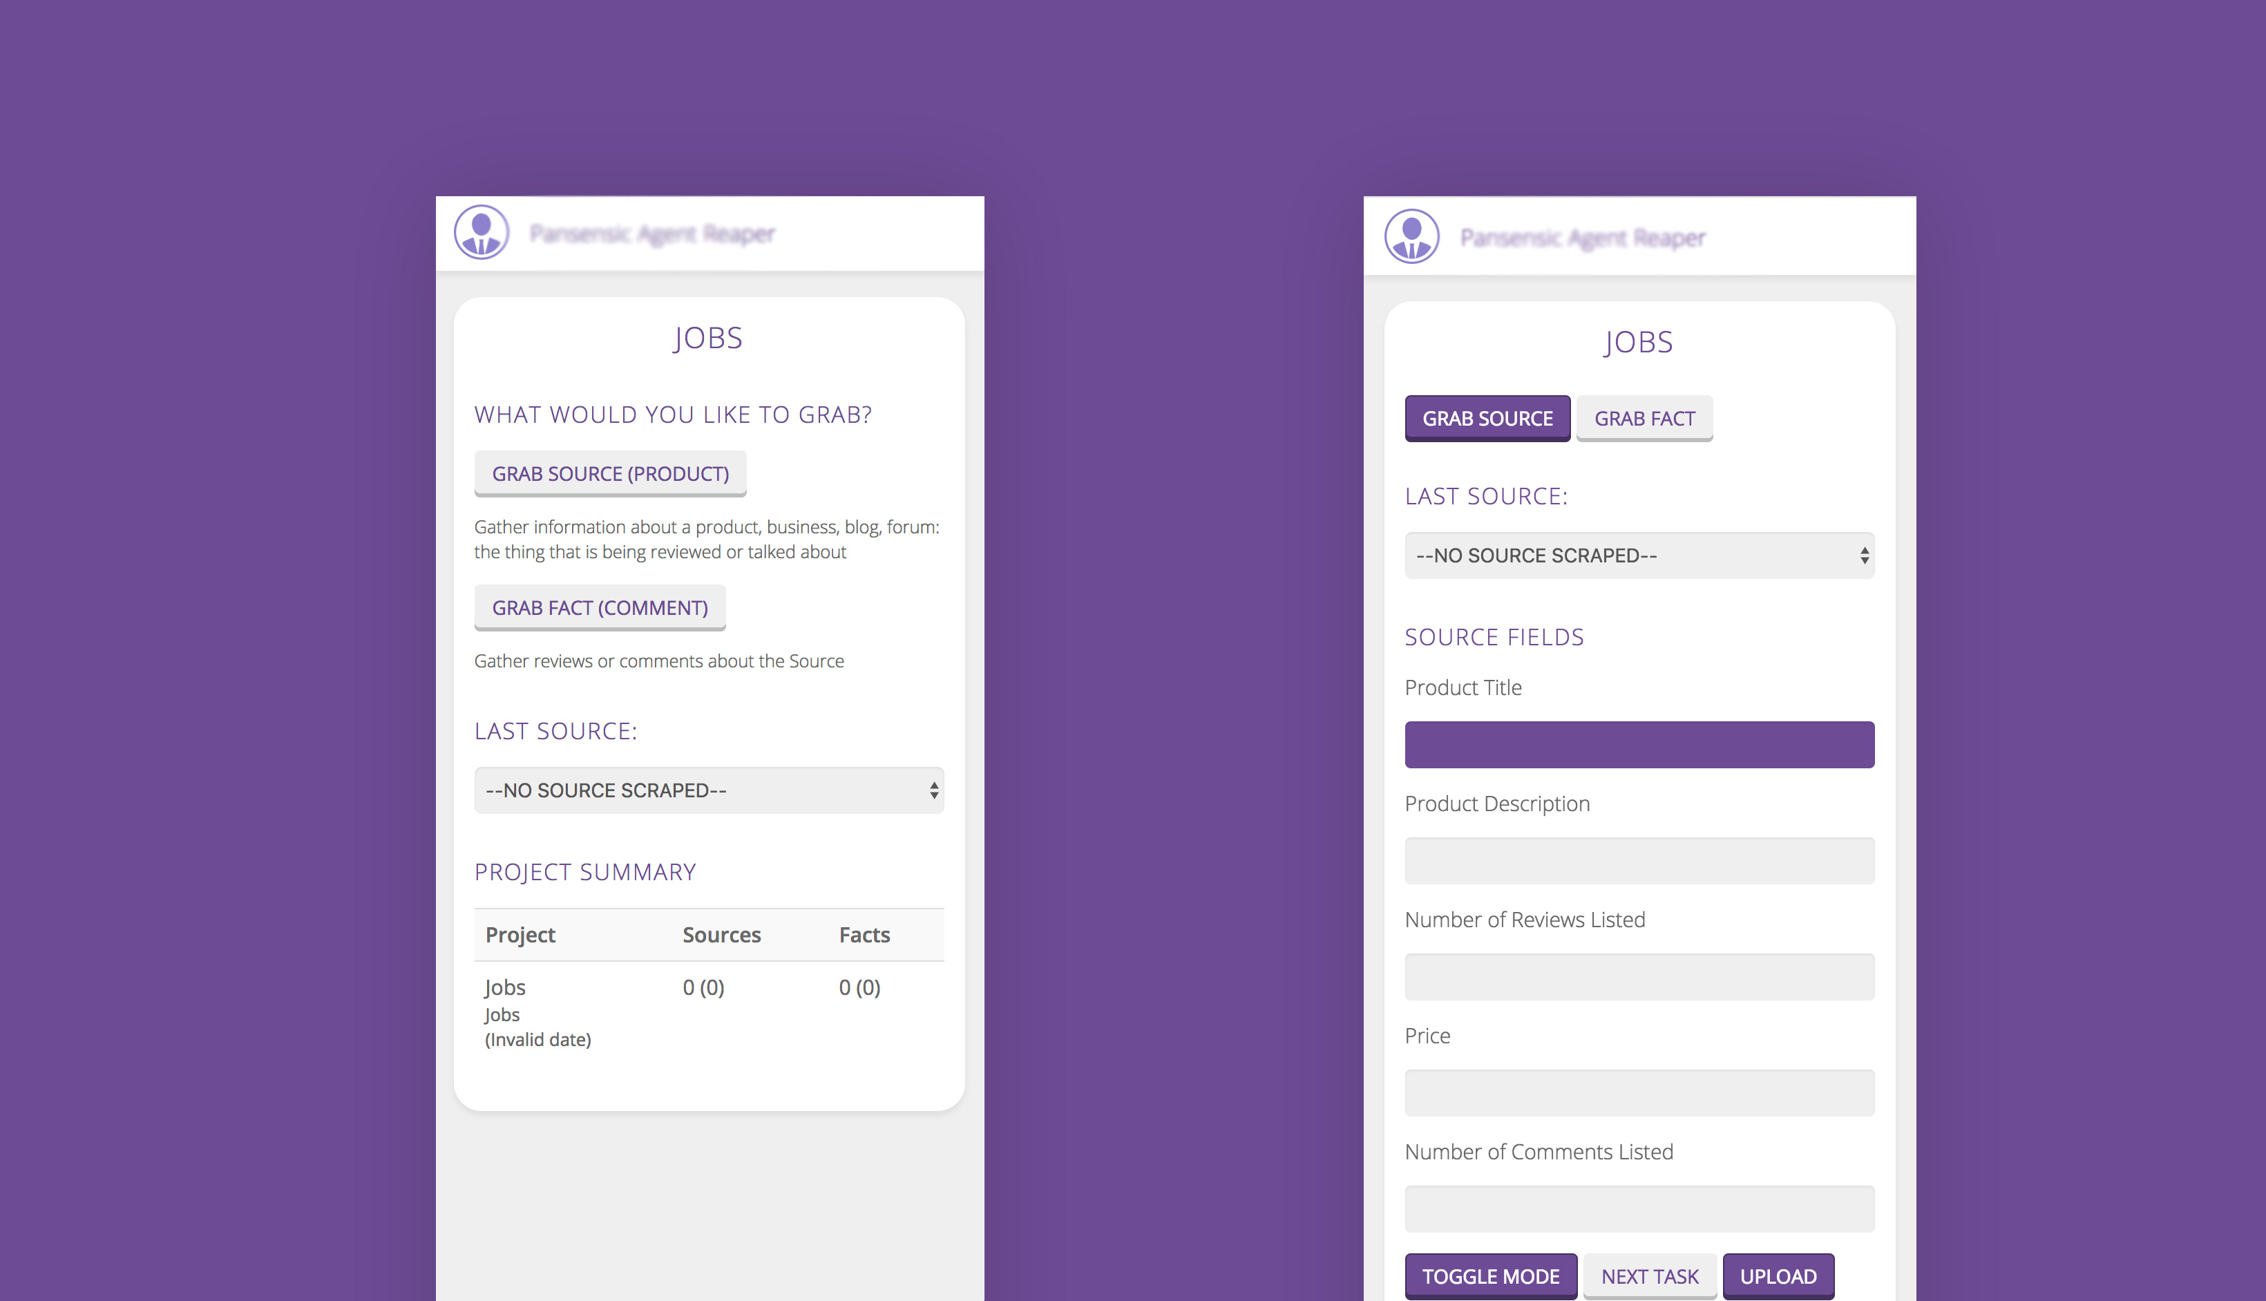Click the Price input field

(1639, 1093)
